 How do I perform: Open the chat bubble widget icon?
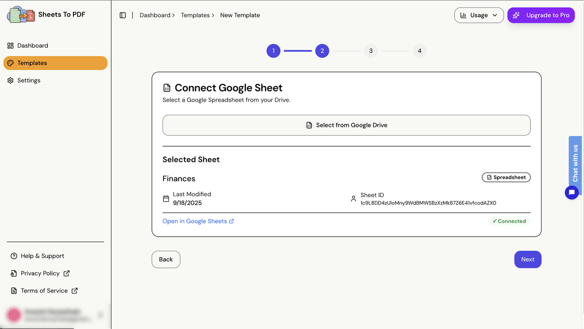pyautogui.click(x=572, y=192)
